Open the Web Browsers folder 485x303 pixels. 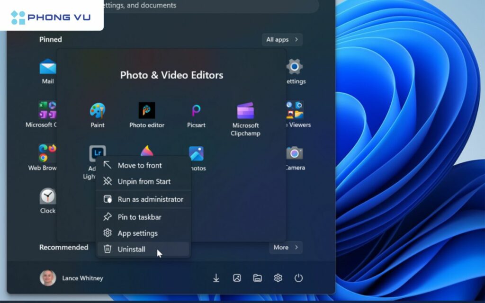pyautogui.click(x=47, y=153)
